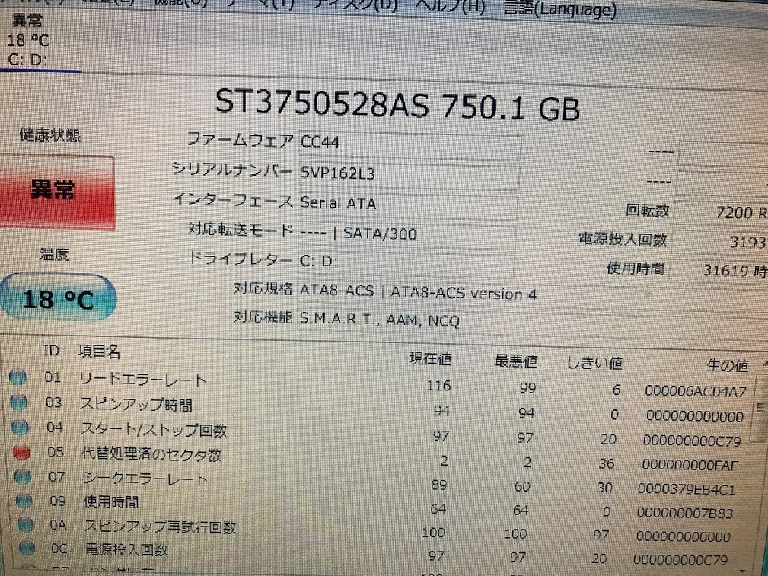This screenshot has width=768, height=576.
Task: Click the 現在値 column header
Action: point(430,358)
